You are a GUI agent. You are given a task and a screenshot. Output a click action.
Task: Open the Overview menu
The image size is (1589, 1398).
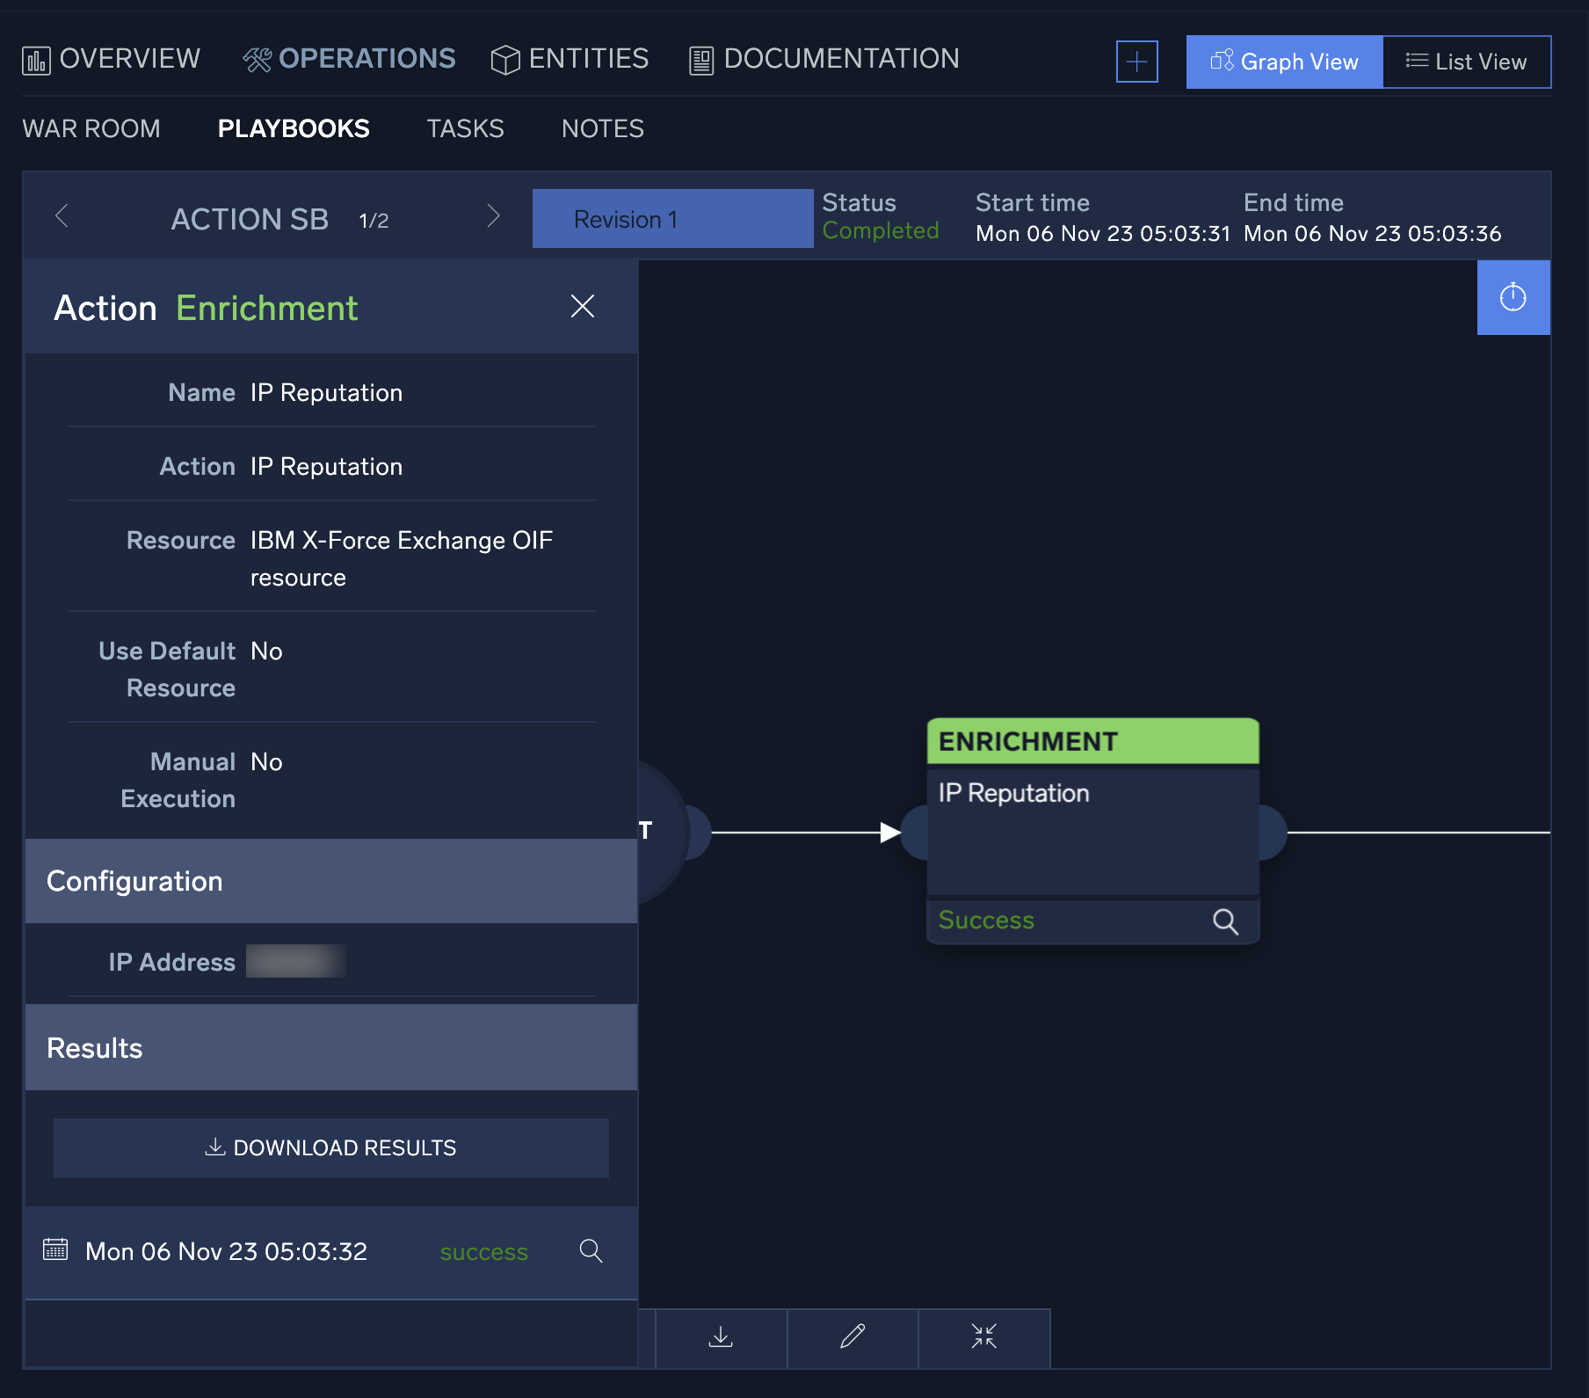tap(112, 59)
